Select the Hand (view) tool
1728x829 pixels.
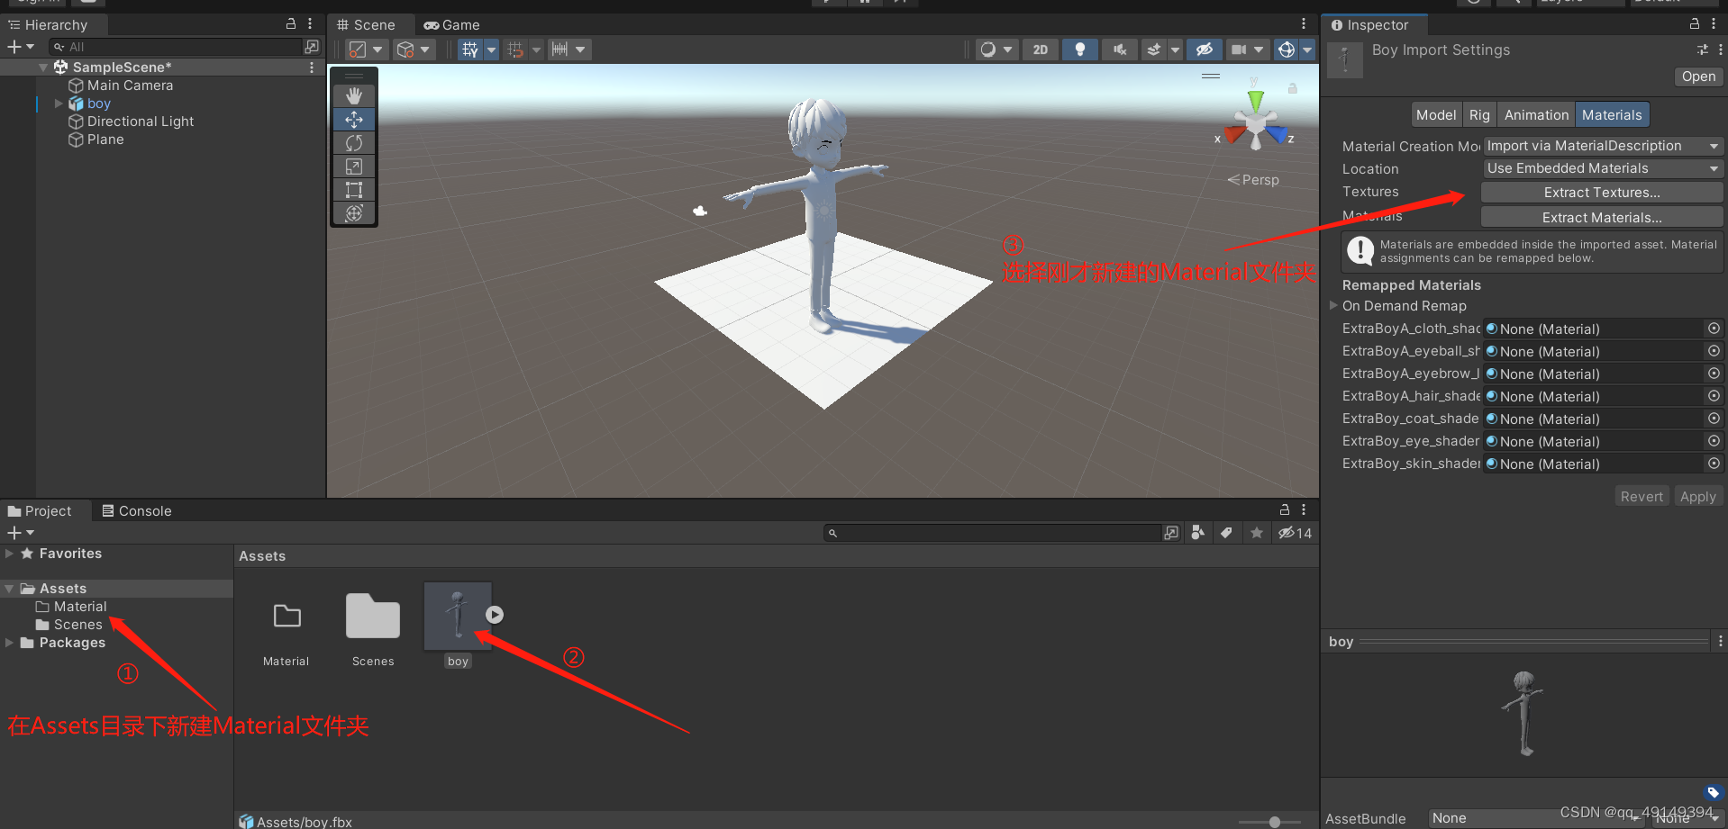click(354, 95)
